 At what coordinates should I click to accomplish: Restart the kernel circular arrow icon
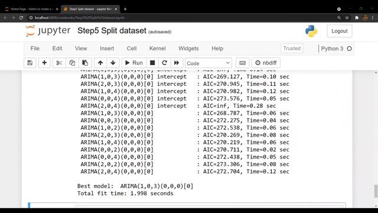pos(164,63)
